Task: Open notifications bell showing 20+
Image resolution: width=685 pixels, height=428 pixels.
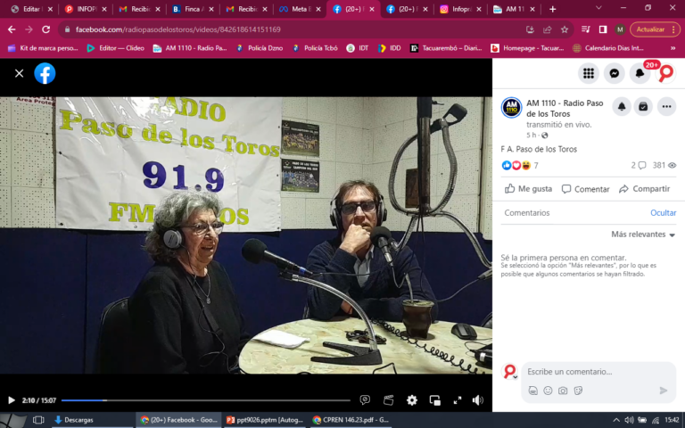Action: [x=640, y=73]
